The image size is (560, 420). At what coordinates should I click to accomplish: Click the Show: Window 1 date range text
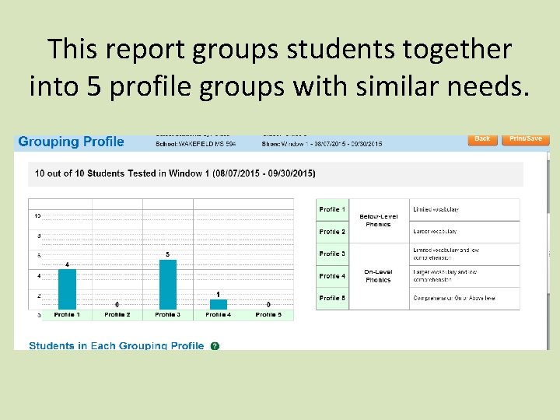pyautogui.click(x=322, y=144)
